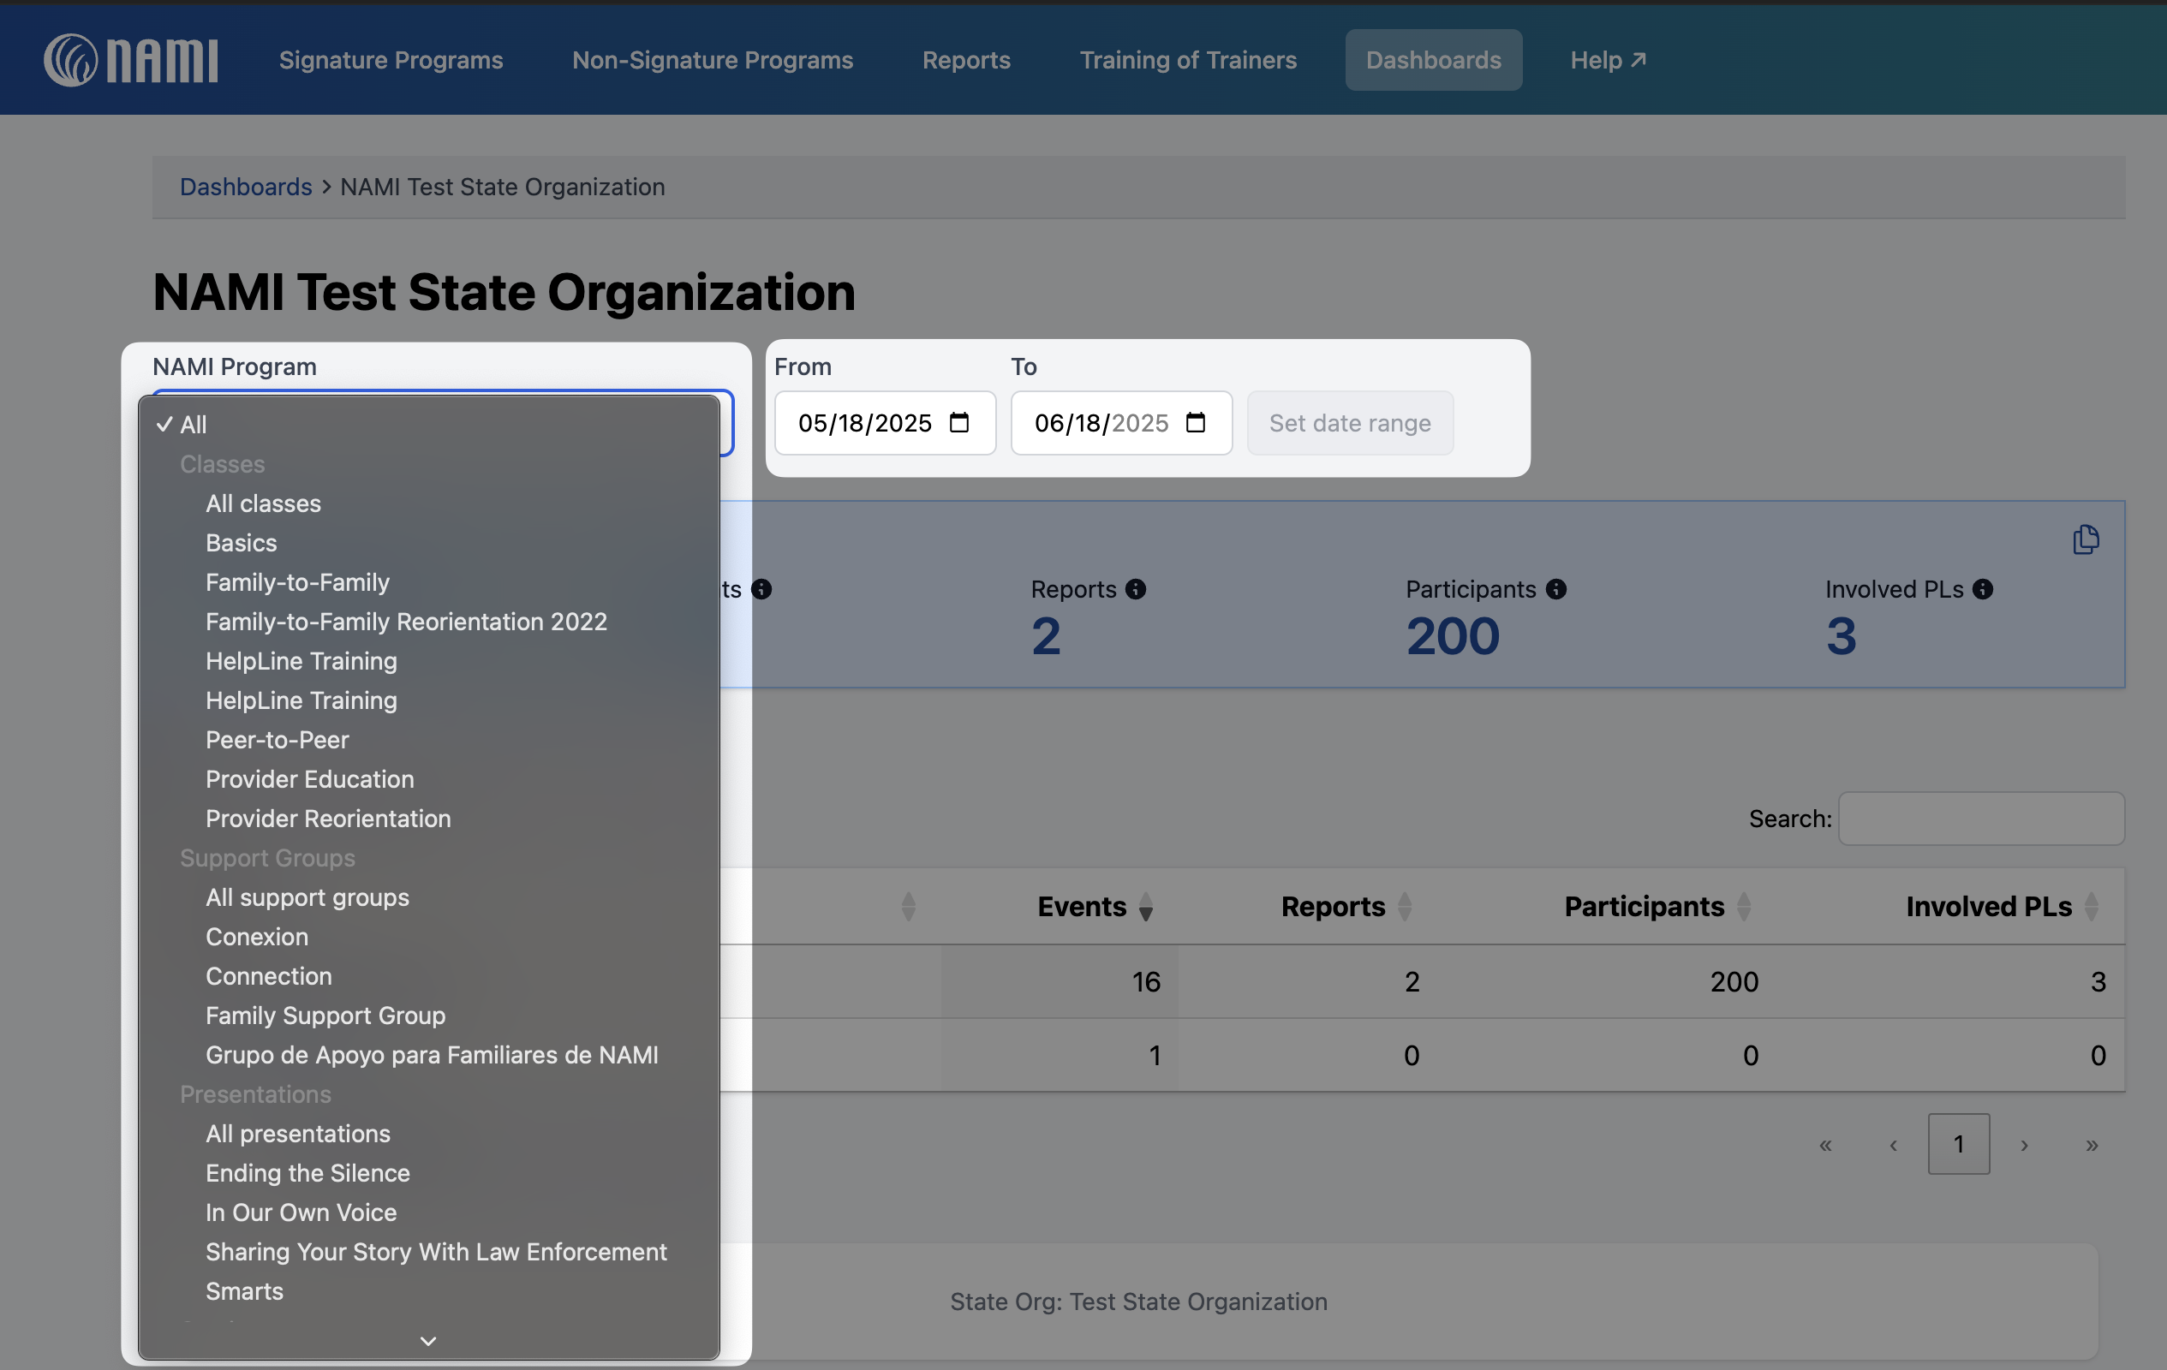
Task: Open Dashboards nav tab
Action: click(x=1434, y=59)
